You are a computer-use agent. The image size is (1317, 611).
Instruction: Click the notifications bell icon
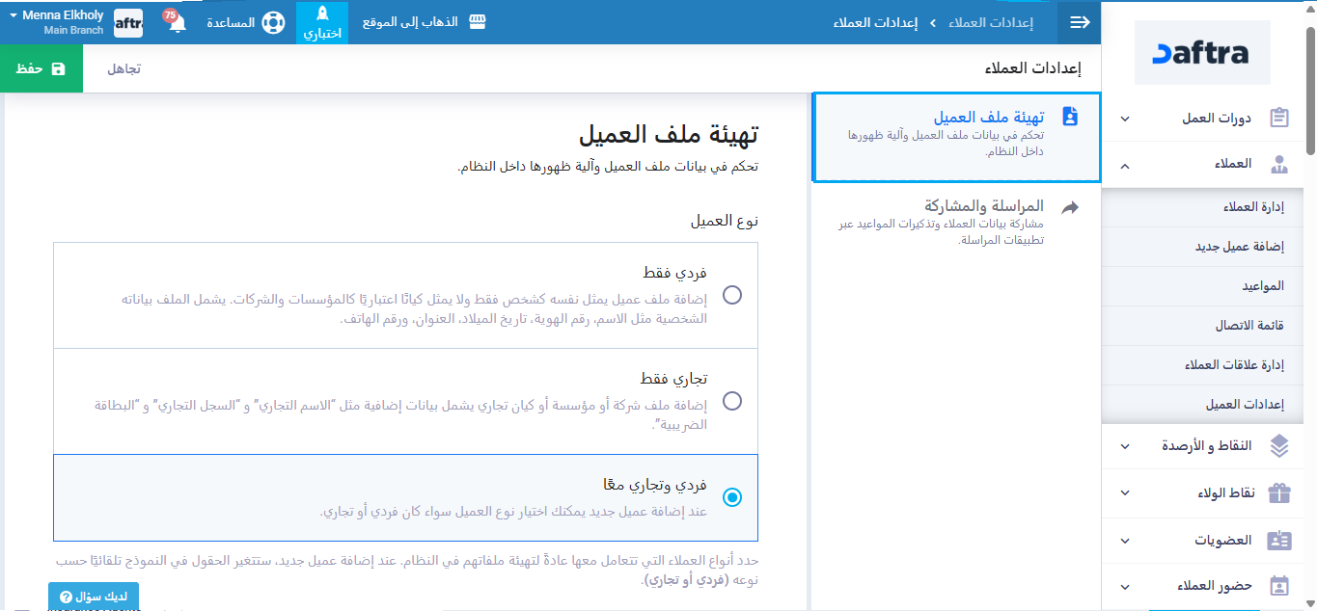(177, 24)
